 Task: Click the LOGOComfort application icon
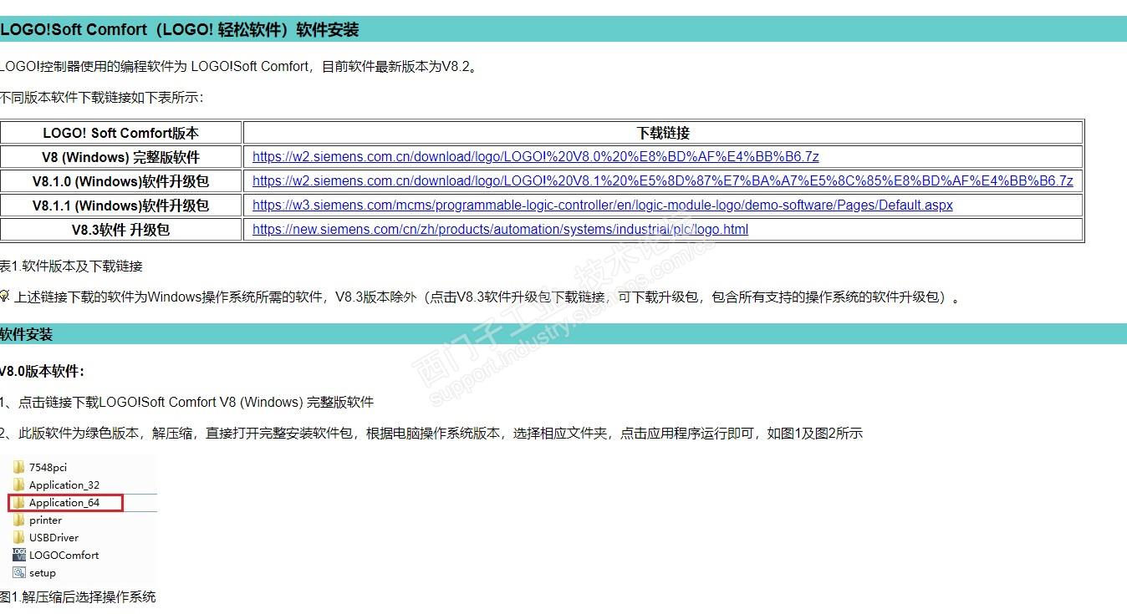[x=18, y=555]
